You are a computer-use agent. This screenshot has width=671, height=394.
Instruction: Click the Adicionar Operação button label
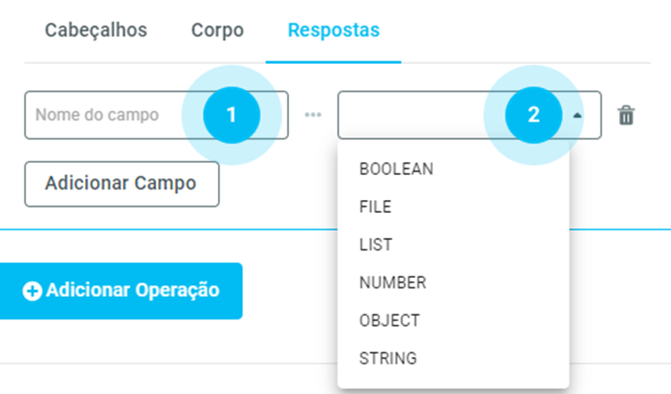coord(132,290)
